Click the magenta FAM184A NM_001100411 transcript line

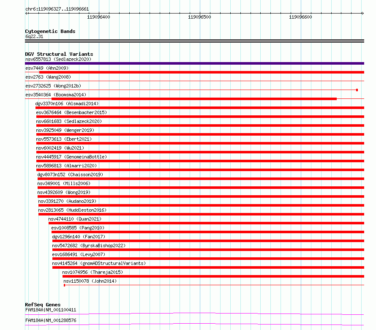pyautogui.click(x=194, y=314)
